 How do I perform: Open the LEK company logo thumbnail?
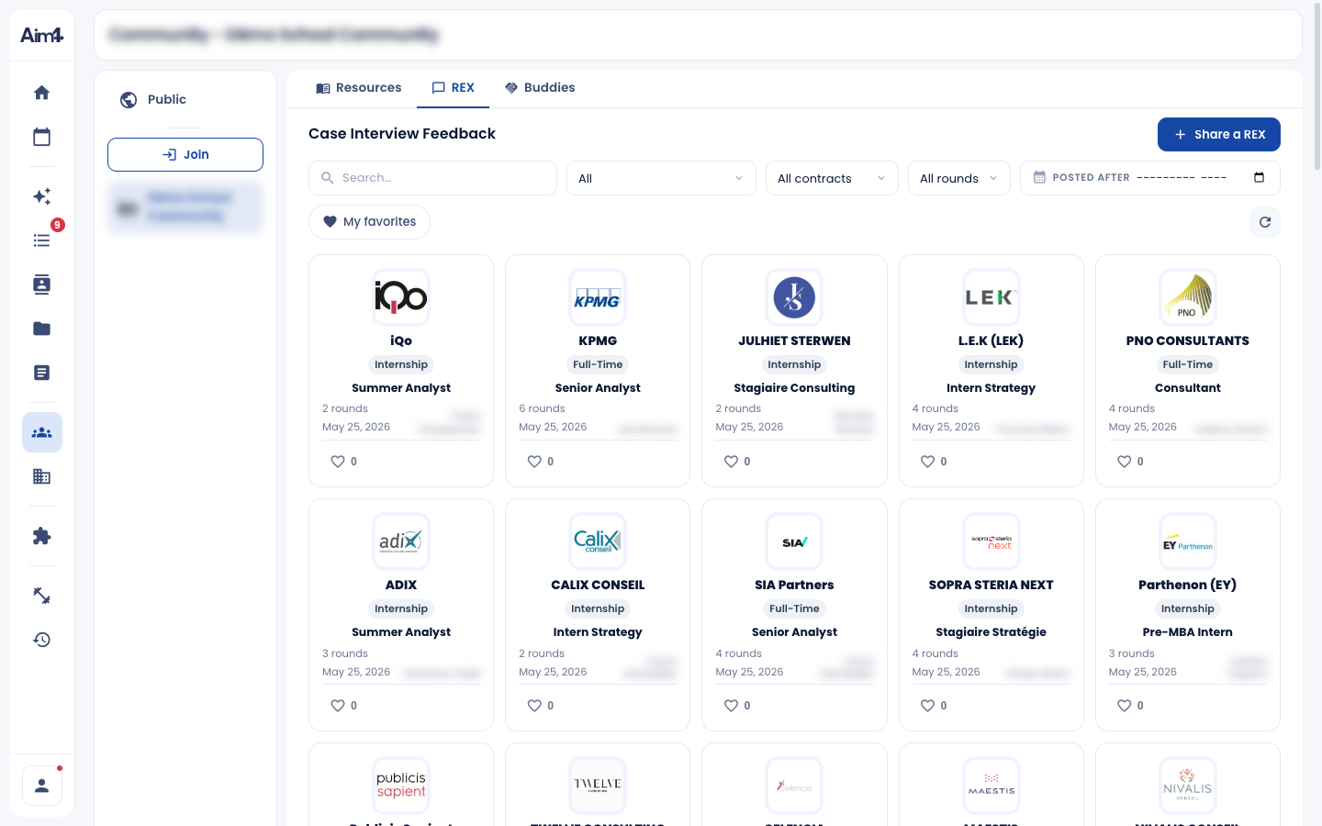click(x=991, y=297)
